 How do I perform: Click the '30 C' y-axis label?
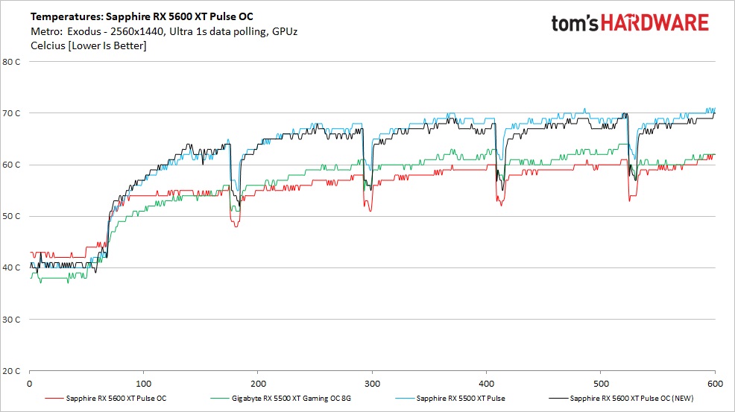pyautogui.click(x=11, y=320)
